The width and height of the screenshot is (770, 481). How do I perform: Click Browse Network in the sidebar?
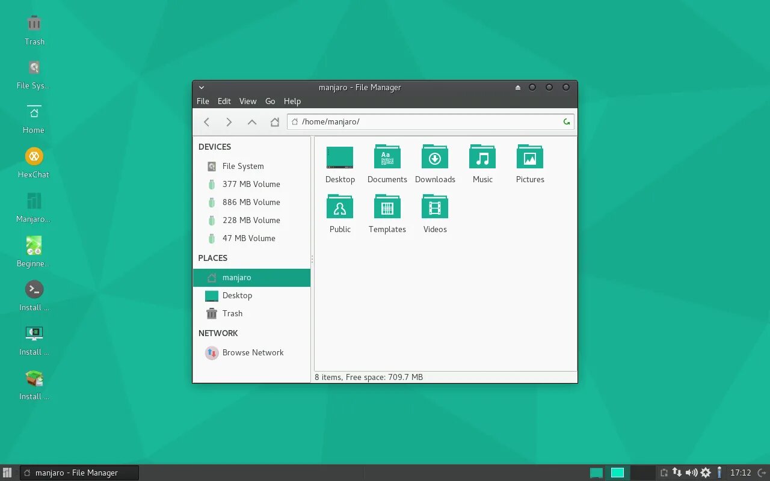point(253,352)
